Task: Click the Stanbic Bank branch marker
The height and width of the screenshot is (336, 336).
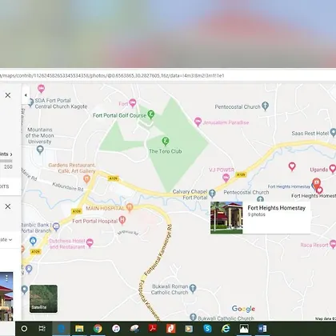Action: pos(56,226)
